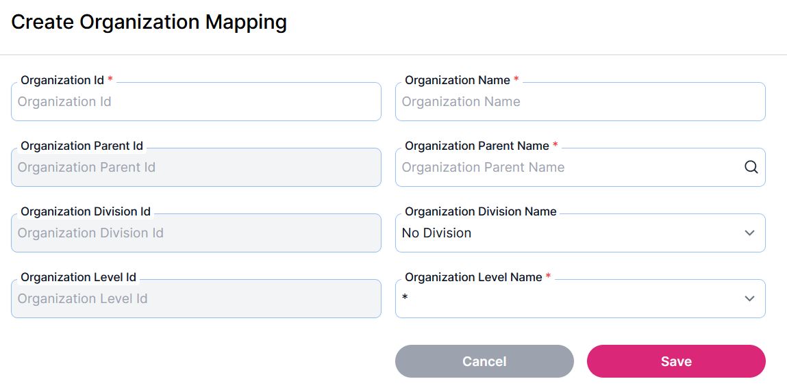Click the "Organization Level Name" field label

point(473,277)
